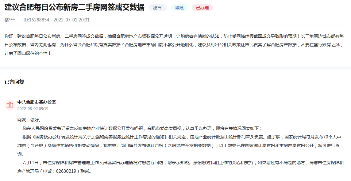Image resolution: width=351 pixels, height=181 pixels.
Task: Click the reply timestamp 2022-08-02 09:19
Action: pos(33,109)
